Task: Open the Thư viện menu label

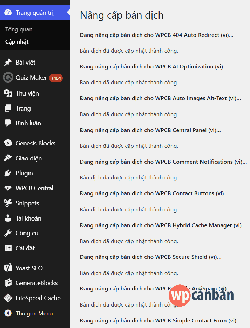Action: pos(27,93)
